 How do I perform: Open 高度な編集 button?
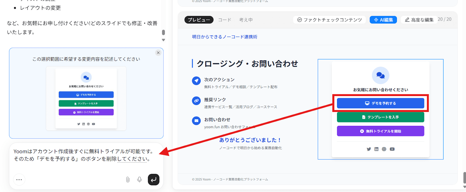pos(419,20)
